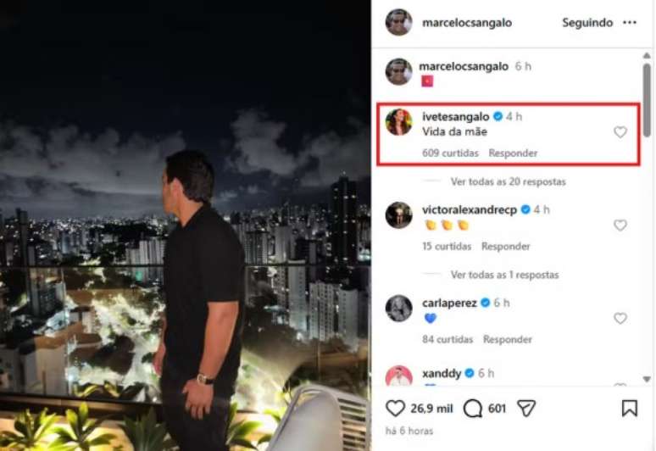
Task: Expand 'Ver todas as 20 respostas'
Action: point(508,181)
